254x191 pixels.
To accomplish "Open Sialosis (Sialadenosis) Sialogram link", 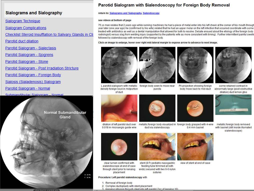I will (33, 82).
